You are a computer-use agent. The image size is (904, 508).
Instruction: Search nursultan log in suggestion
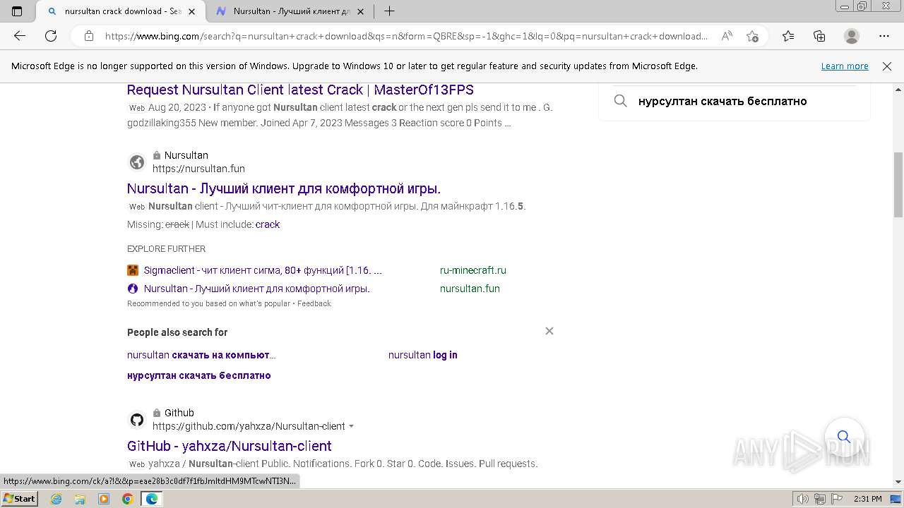pos(423,355)
